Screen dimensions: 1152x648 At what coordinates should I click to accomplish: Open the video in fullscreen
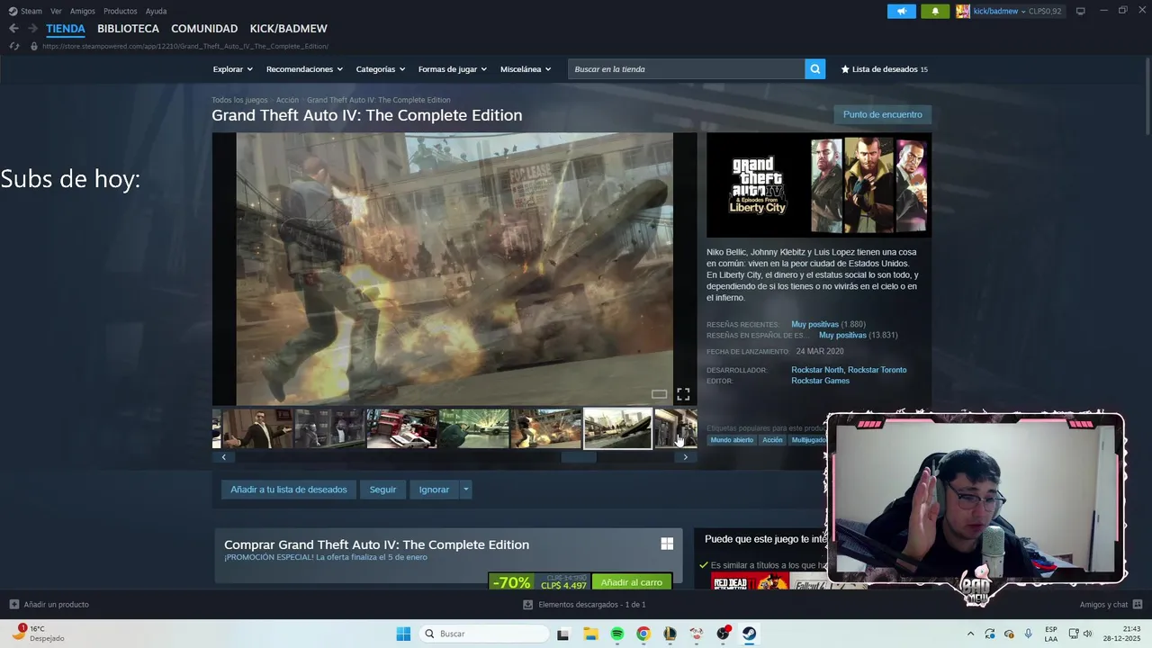(683, 394)
